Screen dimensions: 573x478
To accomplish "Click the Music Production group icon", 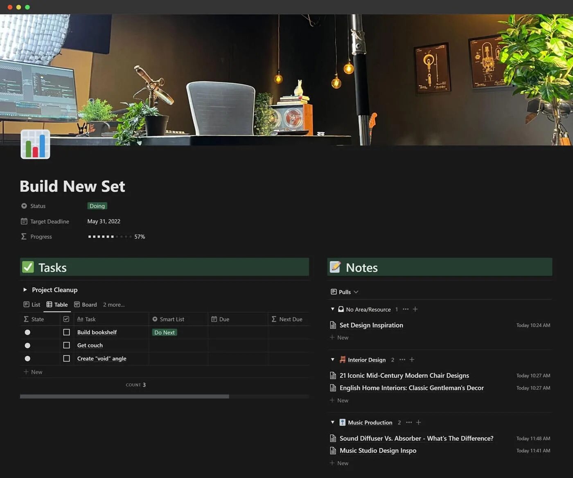I will click(x=343, y=422).
